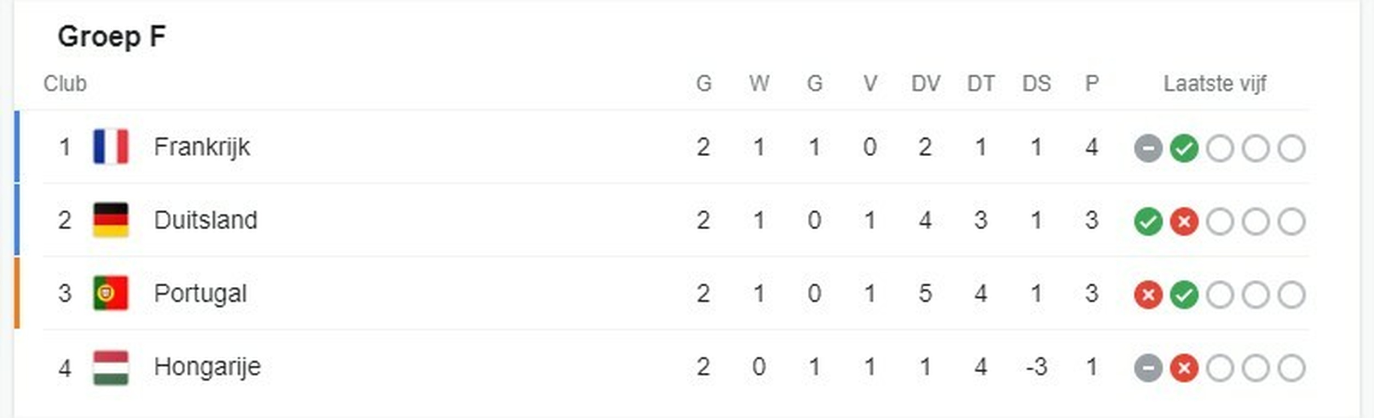The width and height of the screenshot is (1374, 418).
Task: Click the France flag icon
Action: pos(111,146)
